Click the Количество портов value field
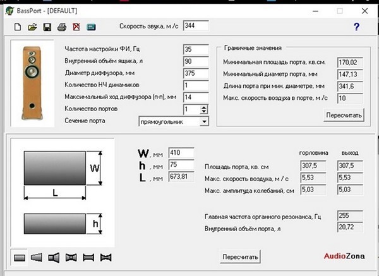This screenshot has width=379, height=276. 191,109
